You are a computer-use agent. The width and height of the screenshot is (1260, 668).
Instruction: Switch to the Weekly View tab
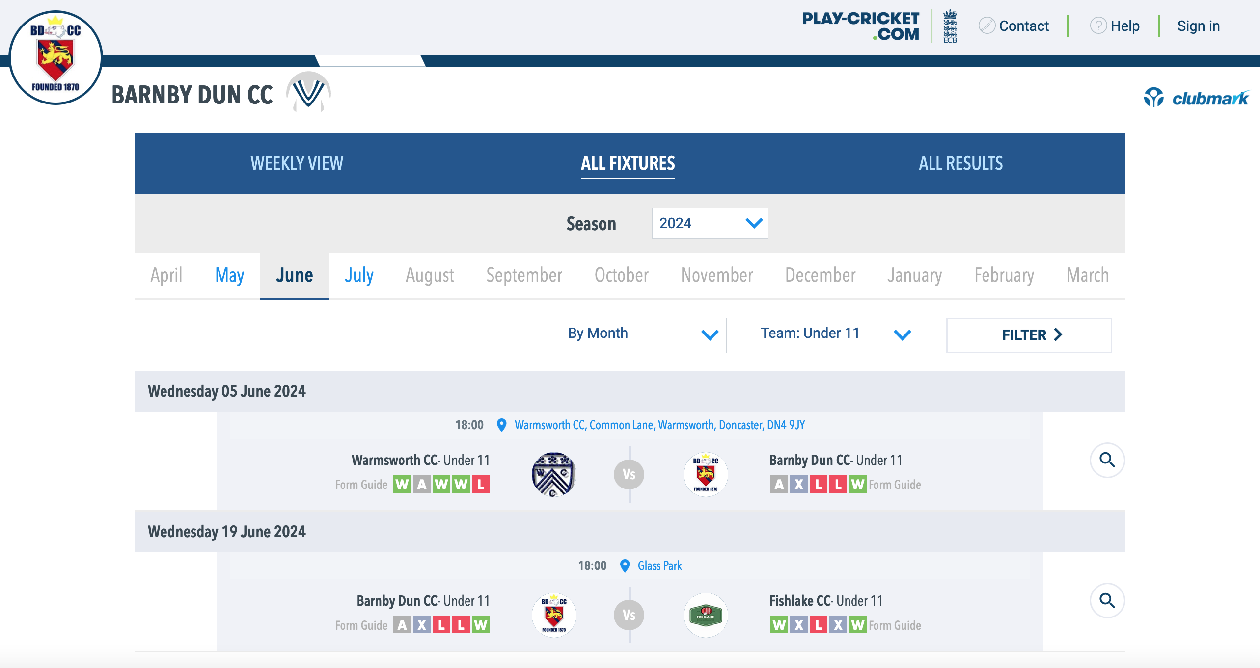(297, 163)
